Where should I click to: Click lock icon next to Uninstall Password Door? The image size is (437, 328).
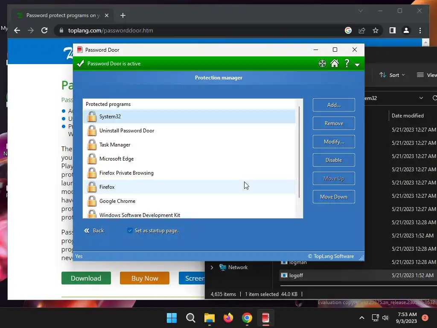92,131
